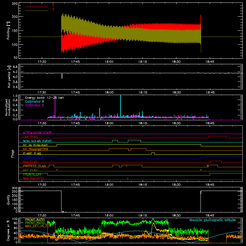
Task: Click '18:45' under the Quality plot
Action: click(x=210, y=216)
